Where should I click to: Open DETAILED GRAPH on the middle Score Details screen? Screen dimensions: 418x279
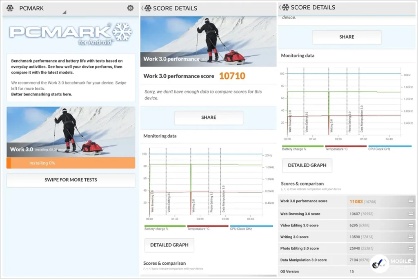pyautogui.click(x=169, y=245)
